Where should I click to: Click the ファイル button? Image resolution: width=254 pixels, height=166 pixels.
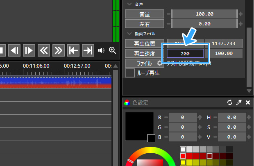pyautogui.click(x=145, y=64)
